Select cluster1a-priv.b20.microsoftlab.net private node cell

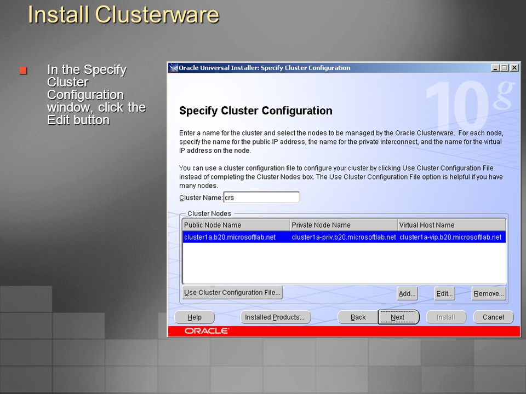[344, 237]
